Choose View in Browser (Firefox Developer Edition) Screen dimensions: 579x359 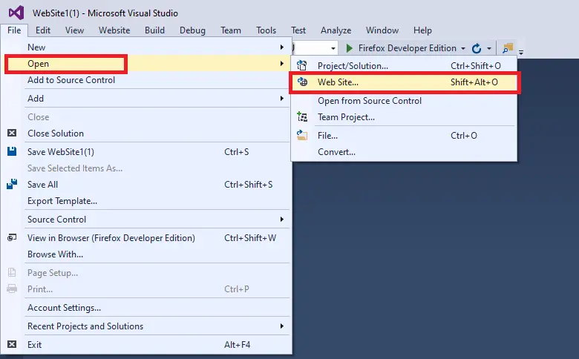click(146, 237)
